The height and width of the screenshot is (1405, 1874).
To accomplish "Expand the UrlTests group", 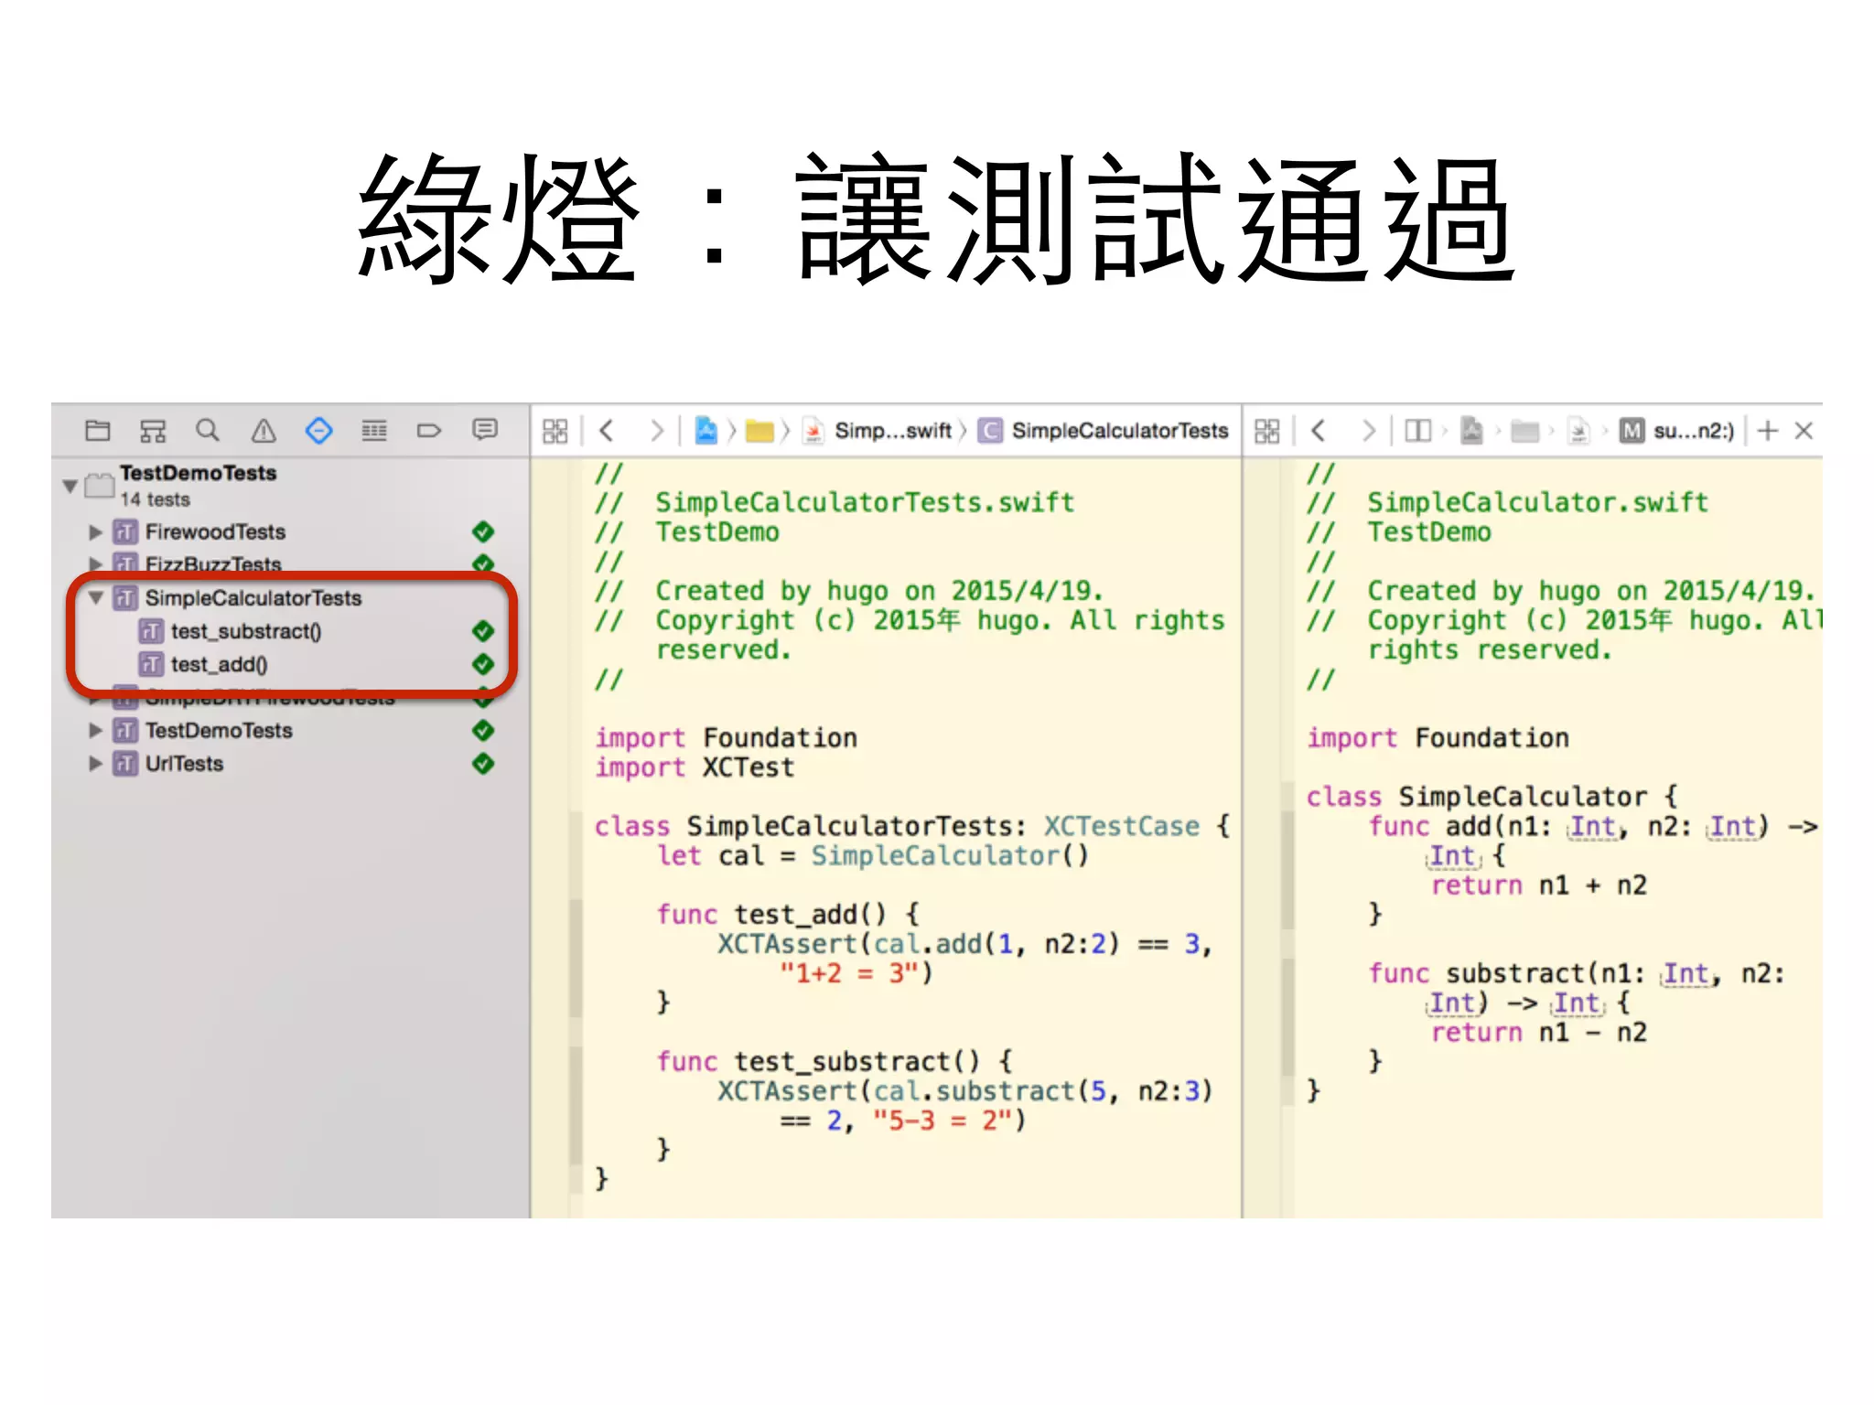I will [x=95, y=763].
